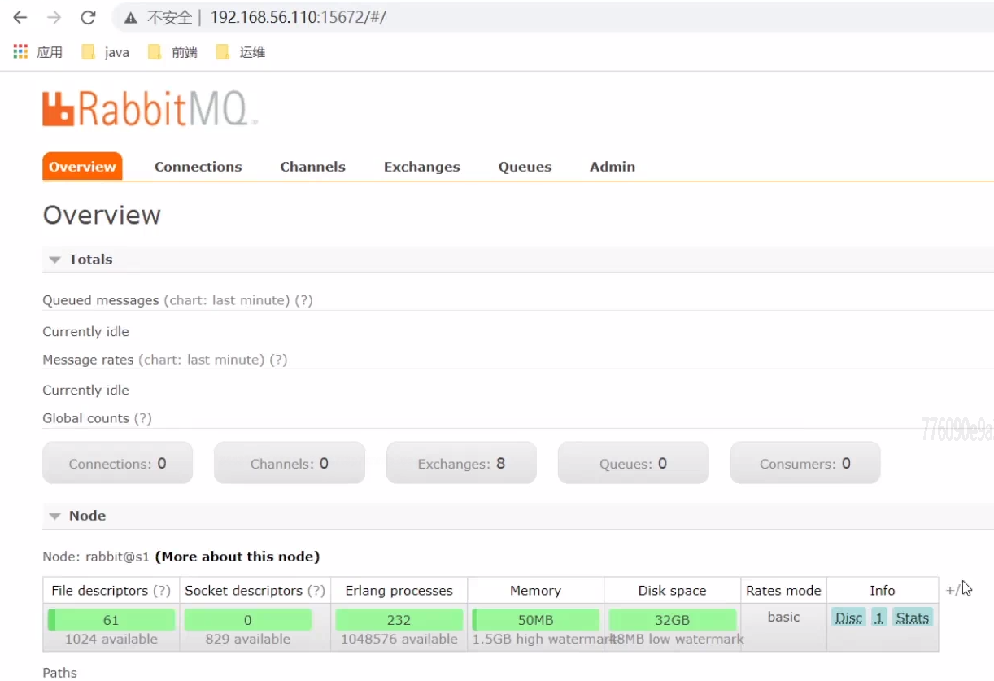Image resolution: width=994 pixels, height=681 pixels.
Task: Click the Overview page heading
Action: click(102, 215)
